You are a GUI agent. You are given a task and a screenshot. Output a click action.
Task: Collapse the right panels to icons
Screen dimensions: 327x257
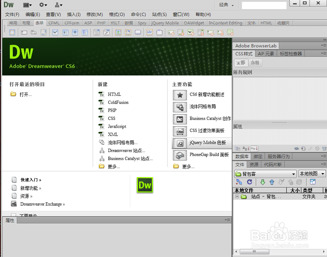(x=325, y=40)
